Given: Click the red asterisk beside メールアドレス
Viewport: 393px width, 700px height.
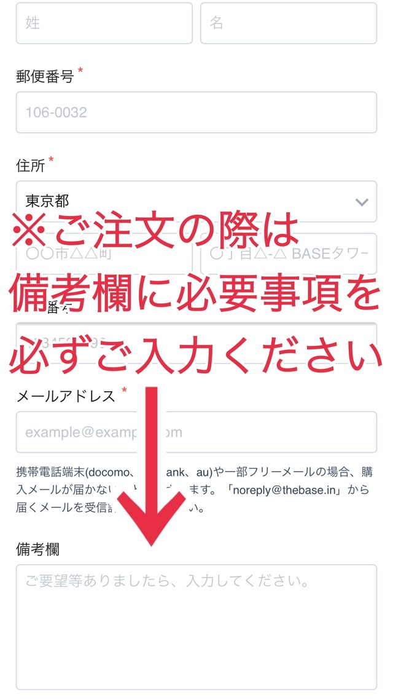Looking at the screenshot, I should click(x=124, y=391).
